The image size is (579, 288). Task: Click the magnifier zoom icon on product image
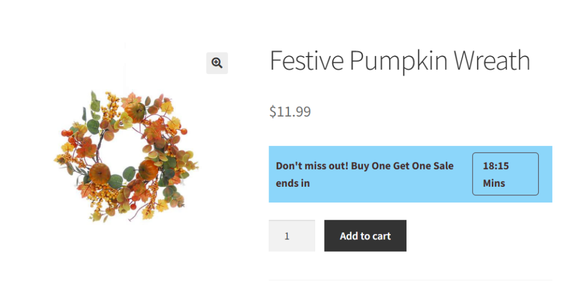[x=217, y=63]
